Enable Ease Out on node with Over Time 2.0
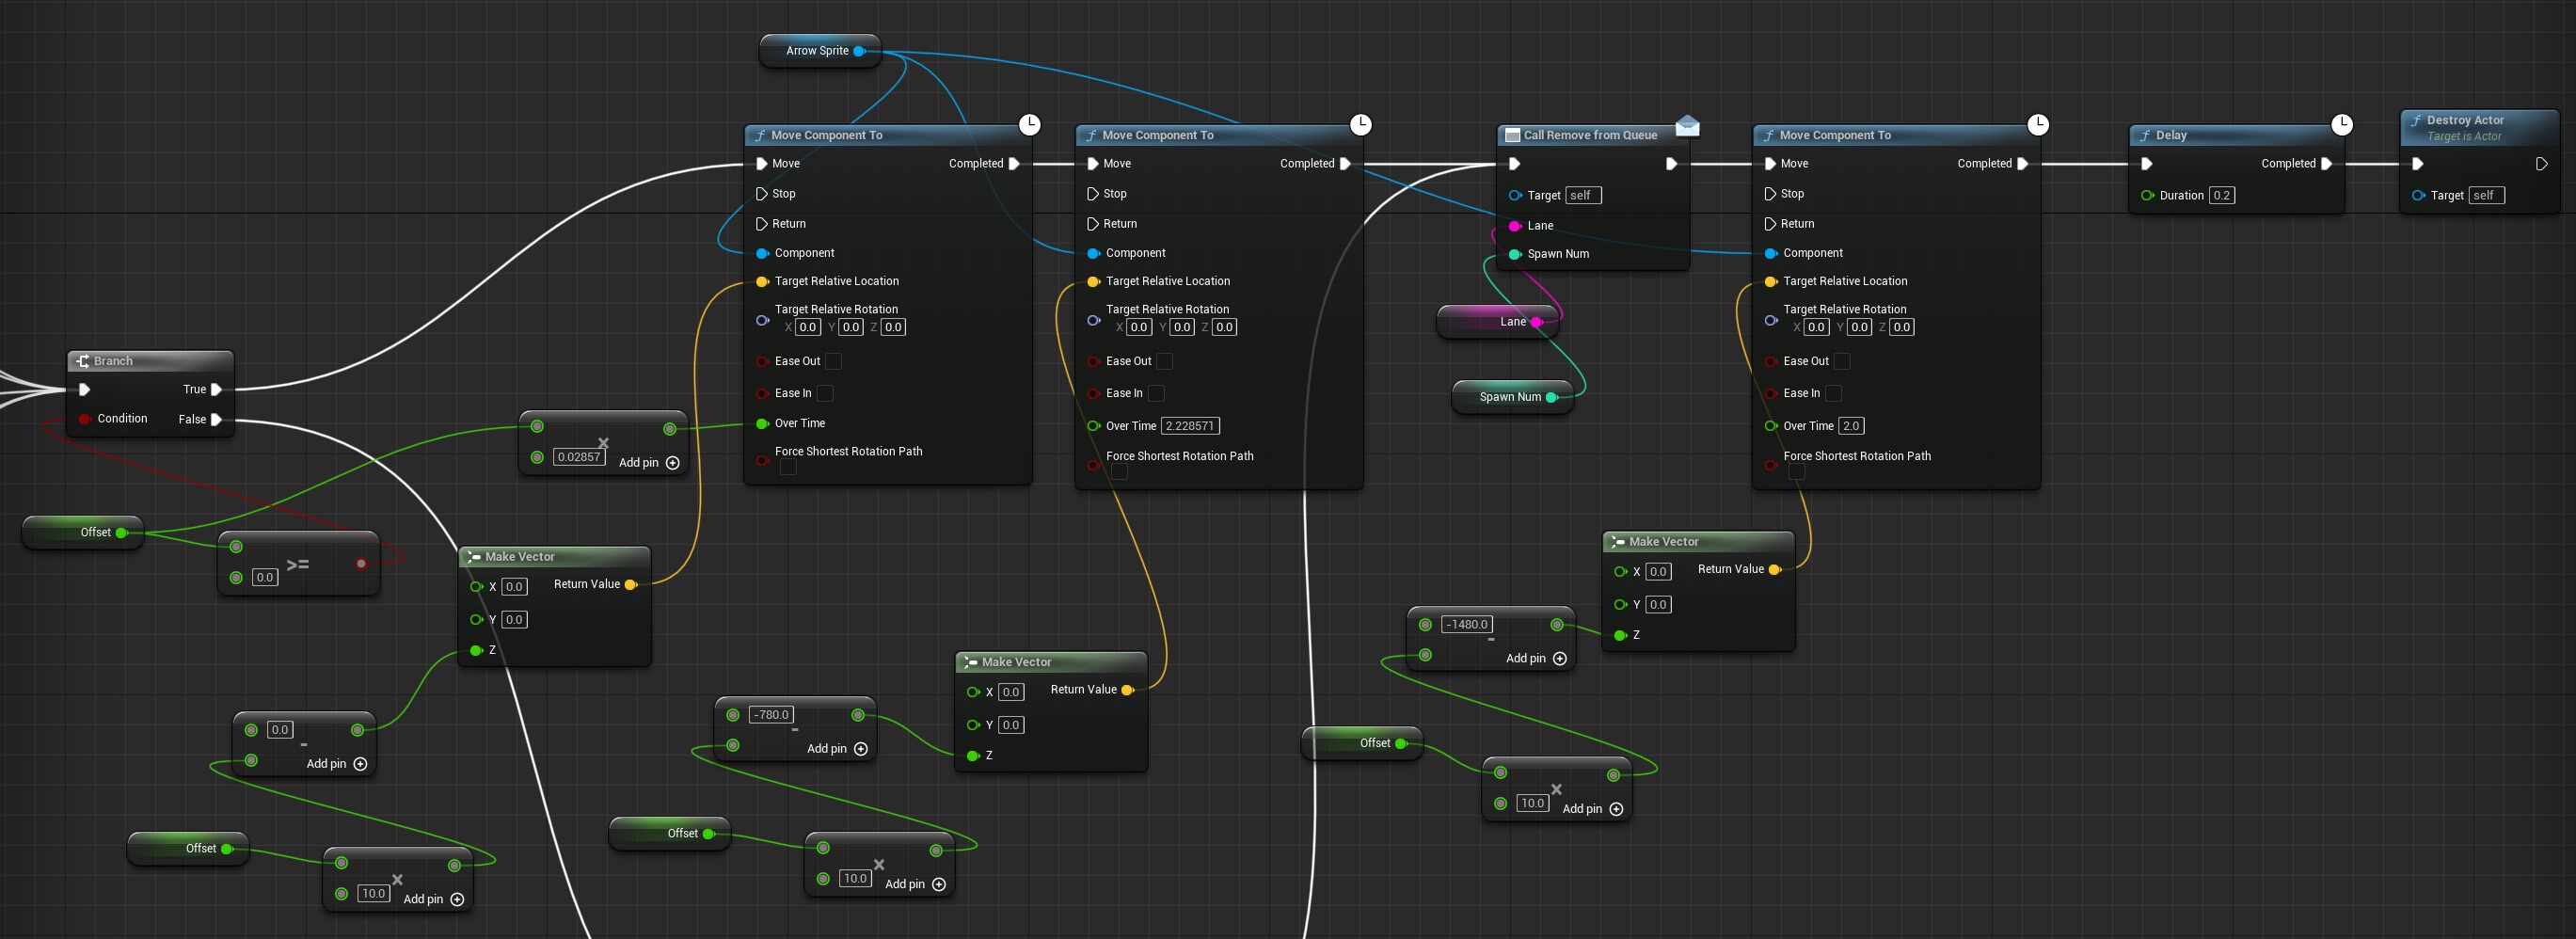 coord(1842,361)
